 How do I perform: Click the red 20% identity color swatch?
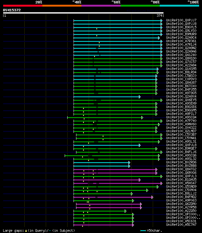(23, 6)
